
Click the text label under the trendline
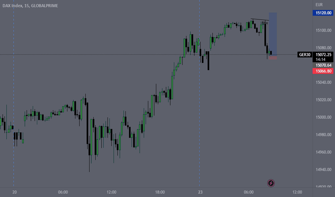point(265,23)
